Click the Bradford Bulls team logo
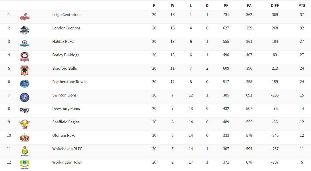This screenshot has height=171, width=311. coord(25,70)
